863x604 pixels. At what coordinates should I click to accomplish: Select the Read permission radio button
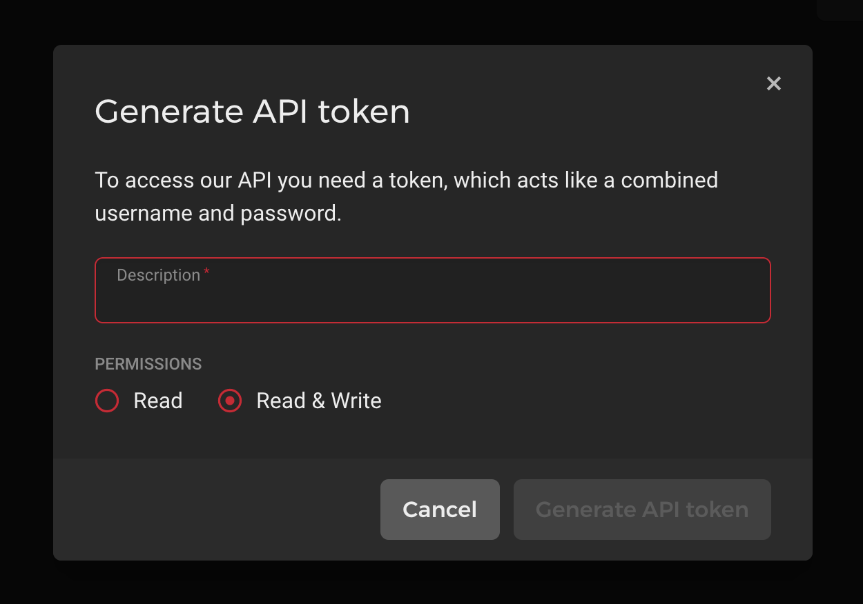click(107, 400)
